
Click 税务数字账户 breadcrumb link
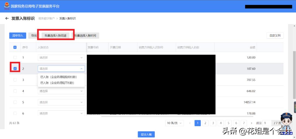pyautogui.click(x=47, y=18)
